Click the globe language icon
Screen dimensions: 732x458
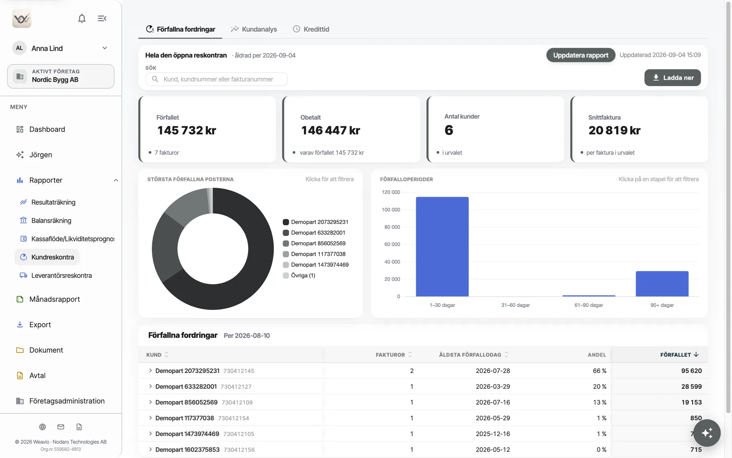coord(42,427)
